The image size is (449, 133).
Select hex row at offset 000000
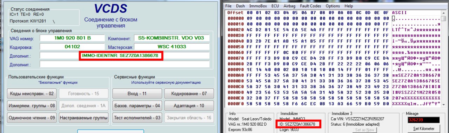[x=308, y=18]
